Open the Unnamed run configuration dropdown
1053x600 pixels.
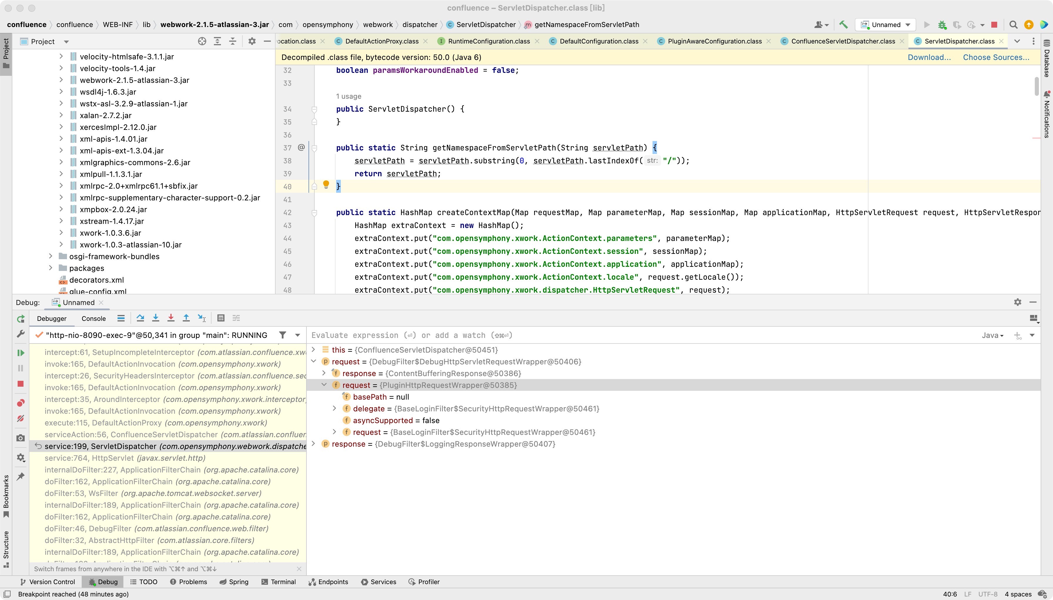click(x=885, y=25)
